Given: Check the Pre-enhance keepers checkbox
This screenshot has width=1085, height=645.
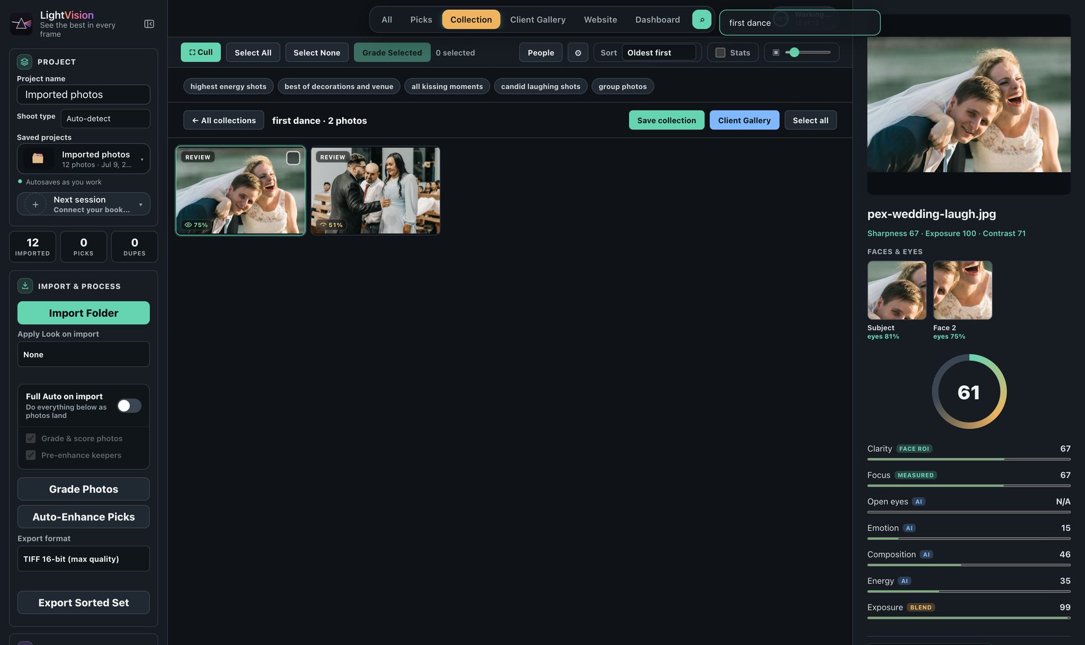Looking at the screenshot, I should coord(30,455).
